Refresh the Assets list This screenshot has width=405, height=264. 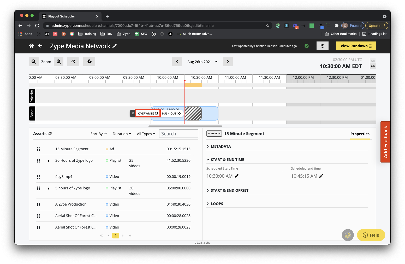click(50, 134)
